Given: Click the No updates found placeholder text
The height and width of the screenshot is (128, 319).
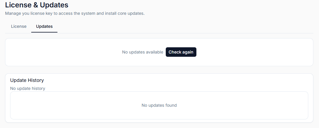Looking at the screenshot, I should point(159,105).
